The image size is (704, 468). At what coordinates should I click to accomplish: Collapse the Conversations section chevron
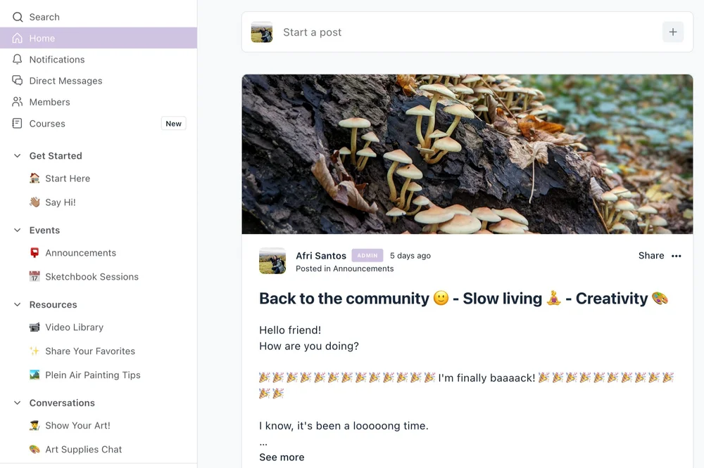tap(17, 403)
